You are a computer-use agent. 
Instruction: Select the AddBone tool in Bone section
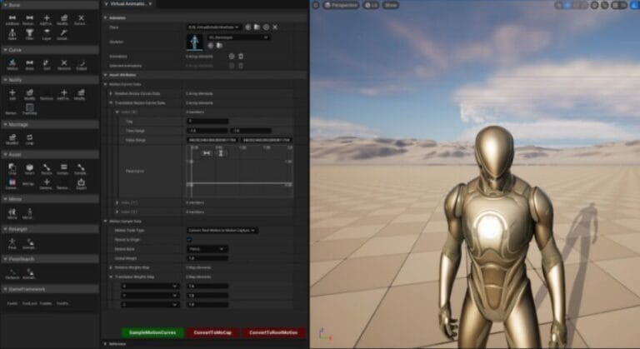click(x=12, y=20)
